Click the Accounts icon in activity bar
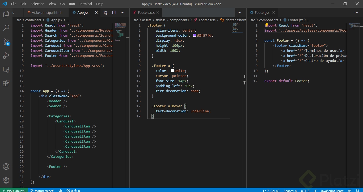363x192 pixels. click(6, 167)
